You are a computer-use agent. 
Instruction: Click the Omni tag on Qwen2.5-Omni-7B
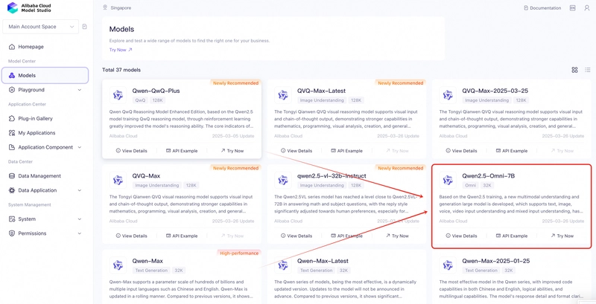pos(470,185)
